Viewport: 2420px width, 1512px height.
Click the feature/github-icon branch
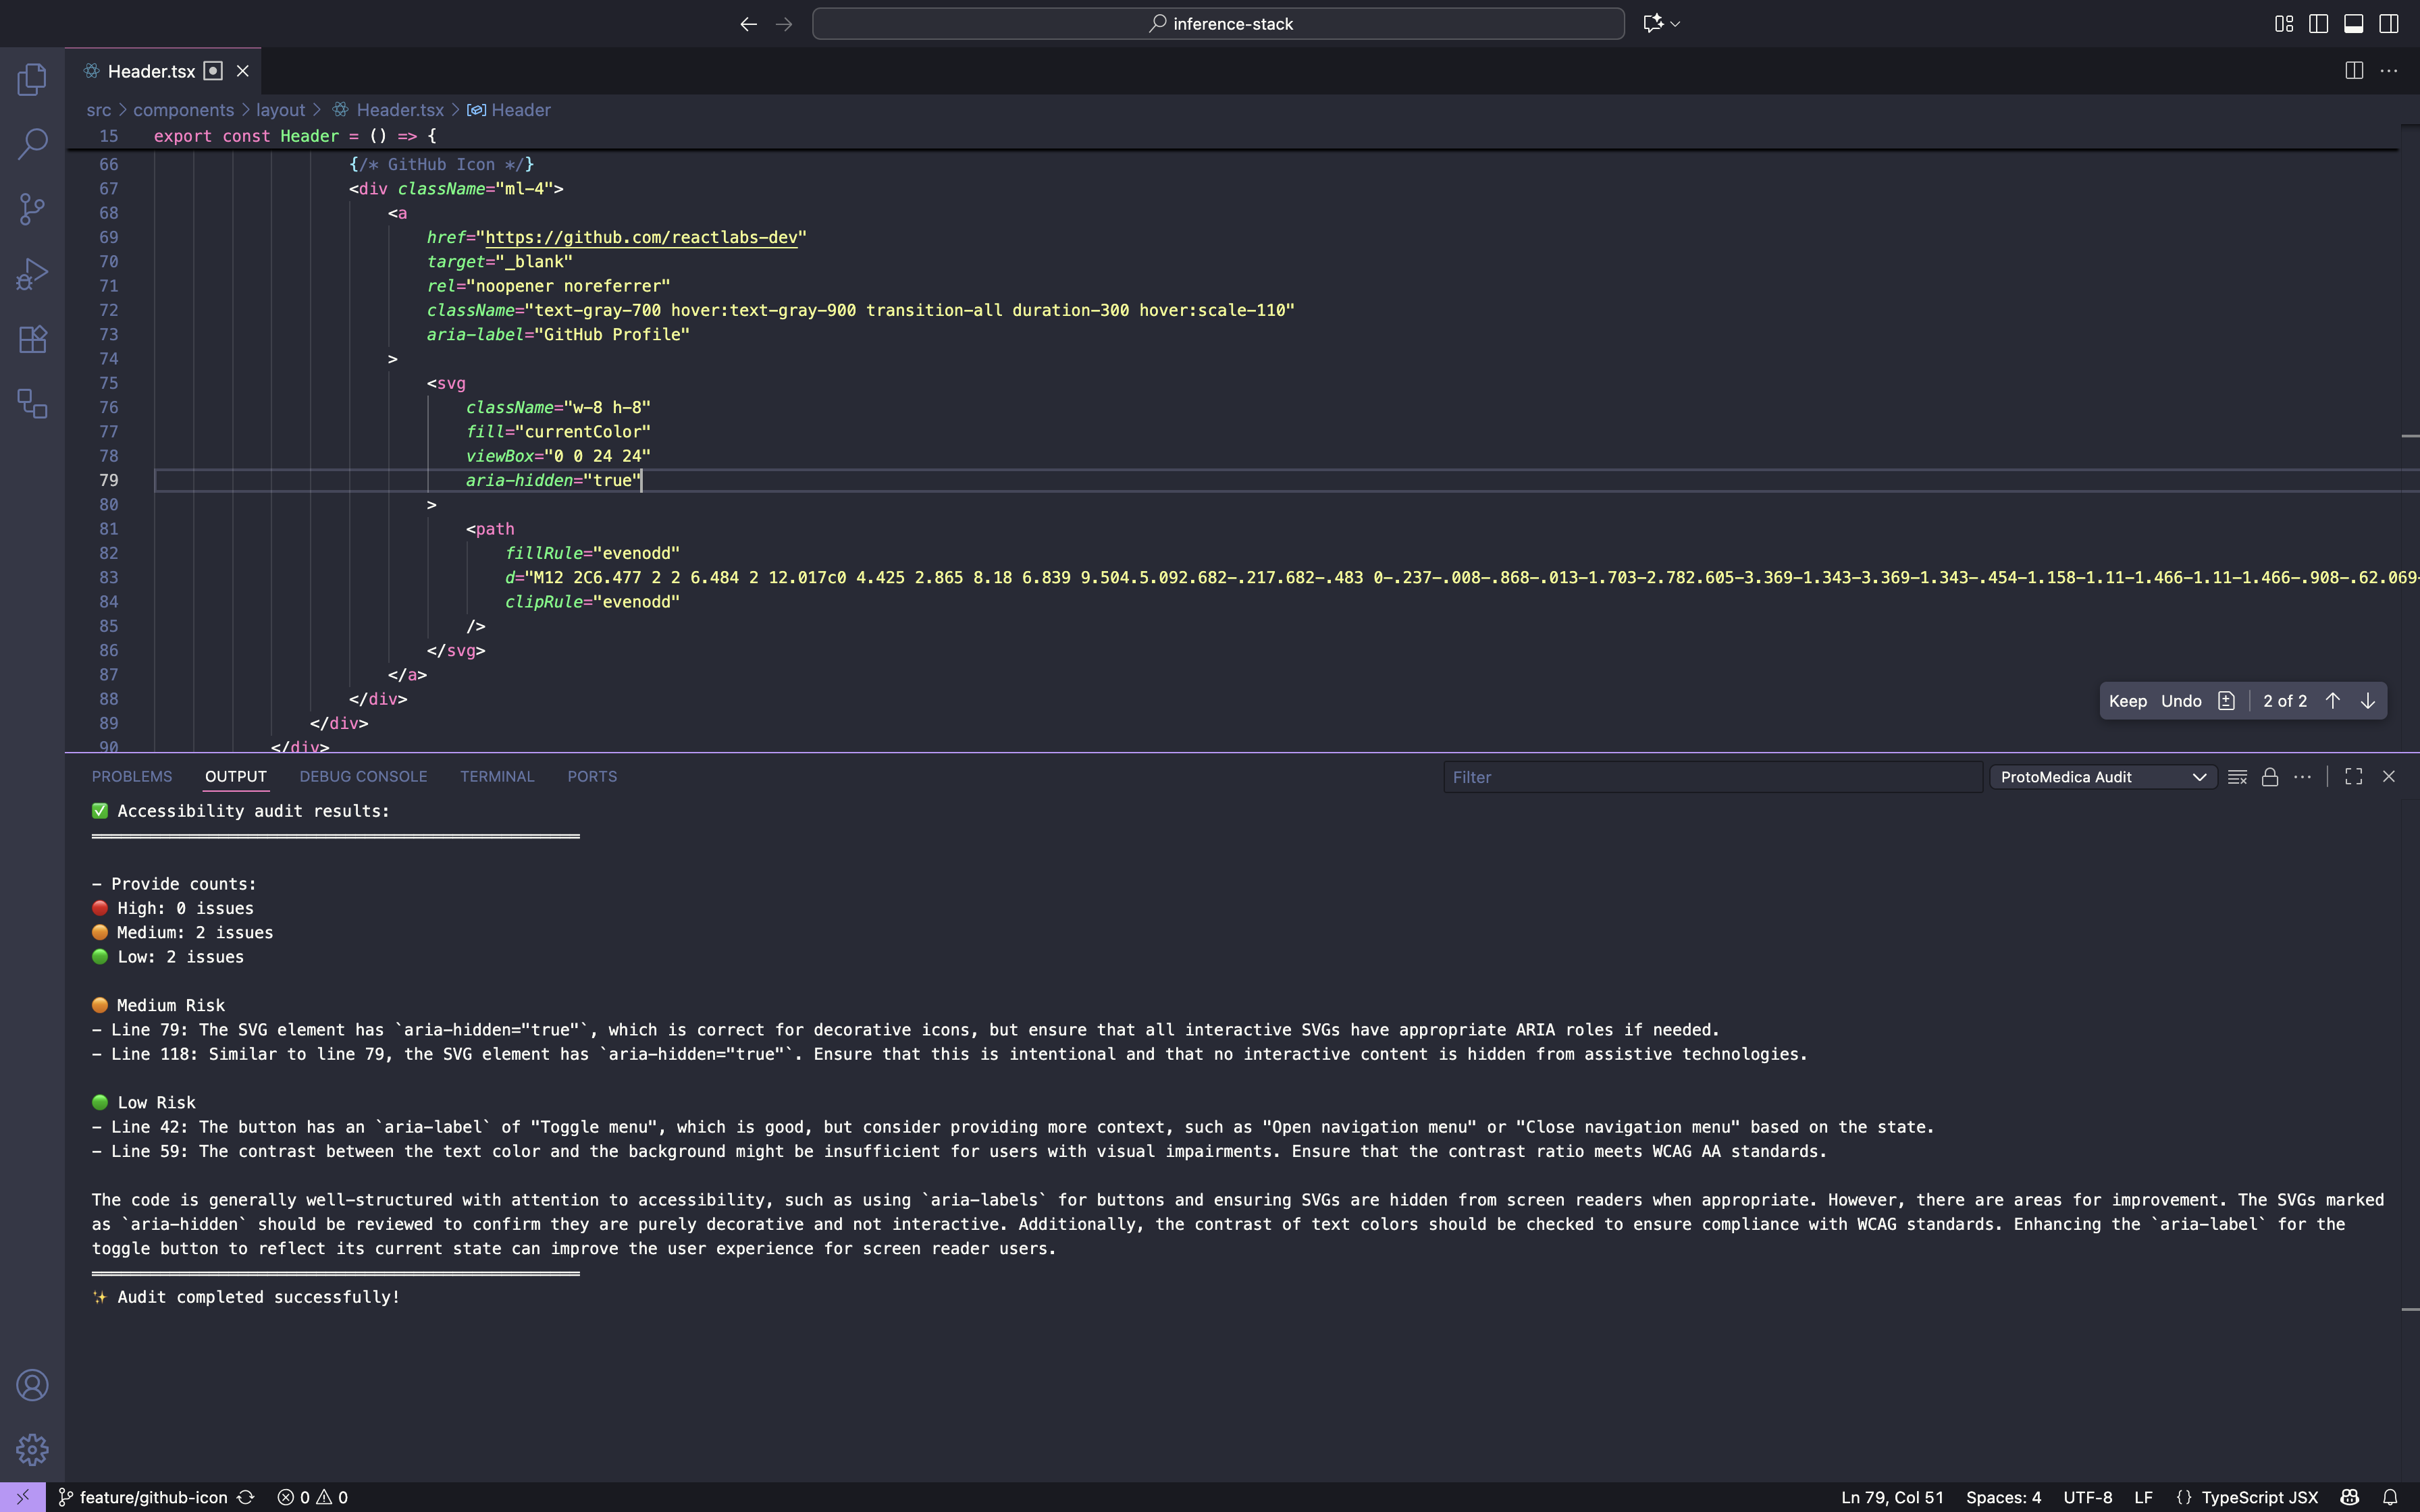pyautogui.click(x=143, y=1497)
